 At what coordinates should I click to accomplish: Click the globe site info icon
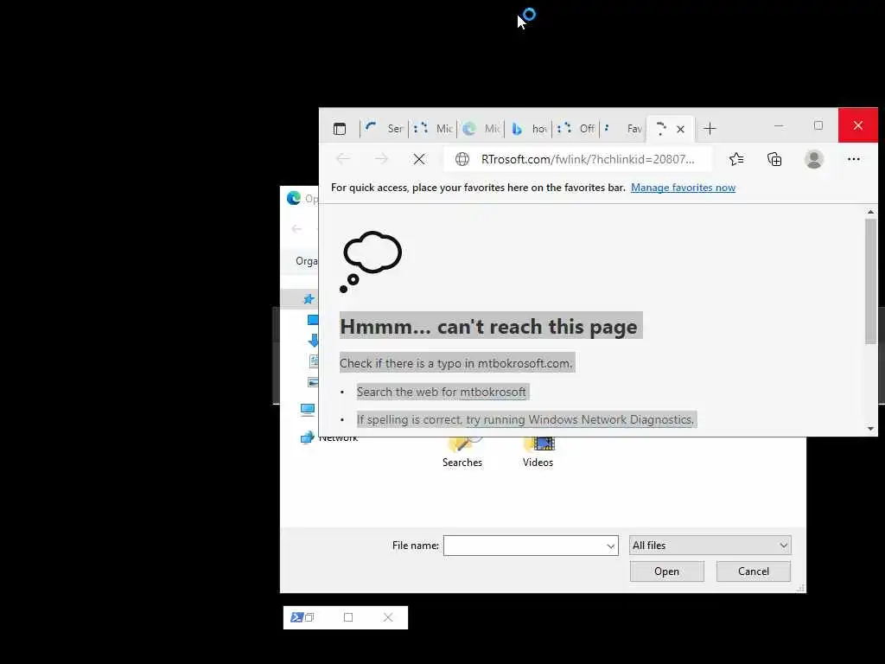pos(462,159)
